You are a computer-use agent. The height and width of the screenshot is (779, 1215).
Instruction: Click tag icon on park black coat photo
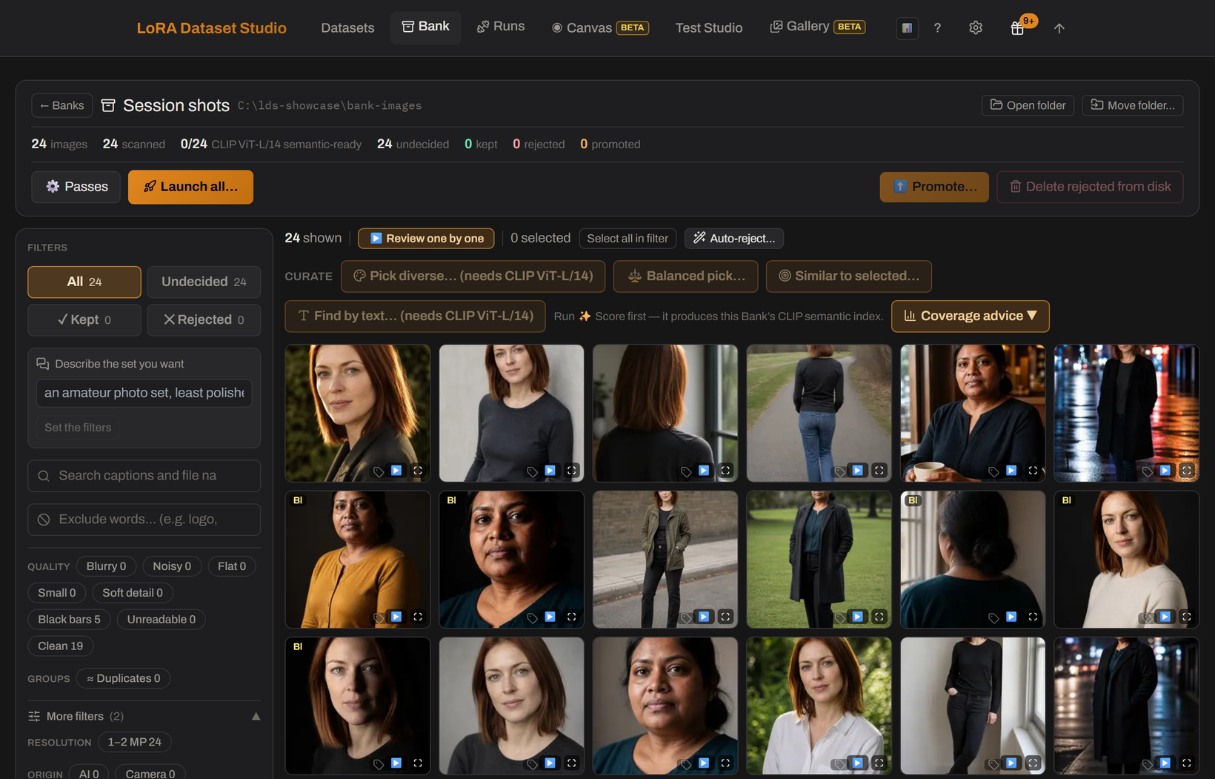tap(840, 617)
